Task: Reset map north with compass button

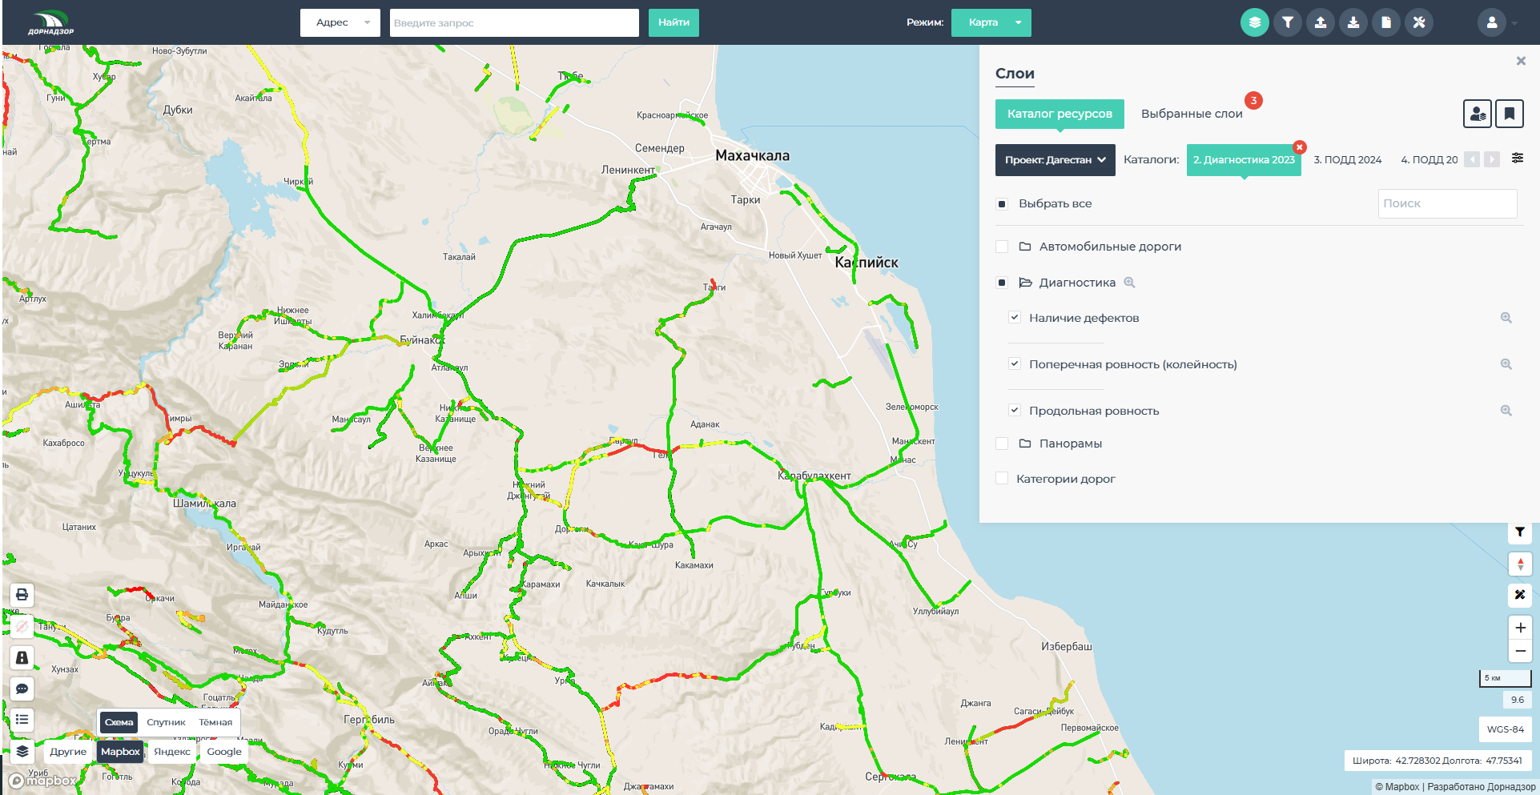Action: point(1520,564)
